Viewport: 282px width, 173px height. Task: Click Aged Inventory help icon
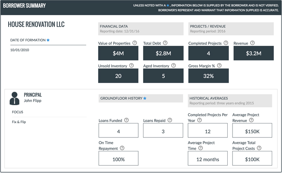174,65
